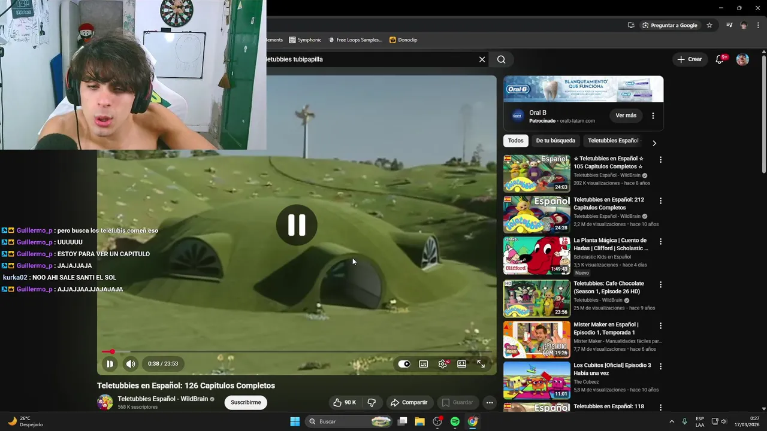Open Chrome profile avatar in toolbar
The image size is (767, 431).
pos(744,25)
